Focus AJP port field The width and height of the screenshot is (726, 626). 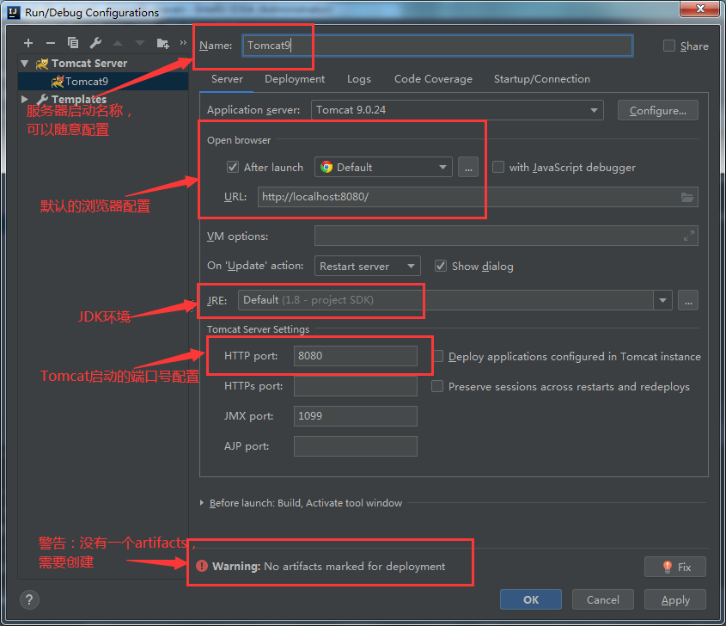pyautogui.click(x=355, y=446)
